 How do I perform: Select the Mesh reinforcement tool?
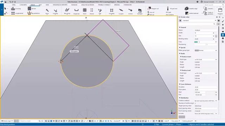85,11
